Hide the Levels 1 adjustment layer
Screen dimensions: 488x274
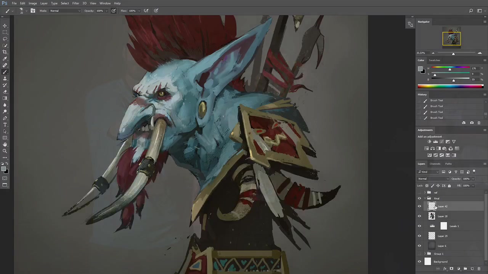click(419, 226)
